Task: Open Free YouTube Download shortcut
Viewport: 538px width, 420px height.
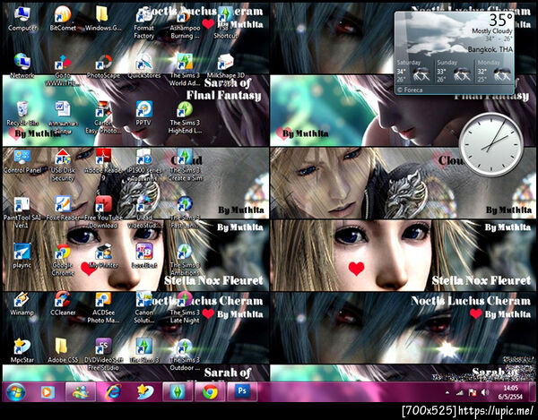Action: point(103,212)
